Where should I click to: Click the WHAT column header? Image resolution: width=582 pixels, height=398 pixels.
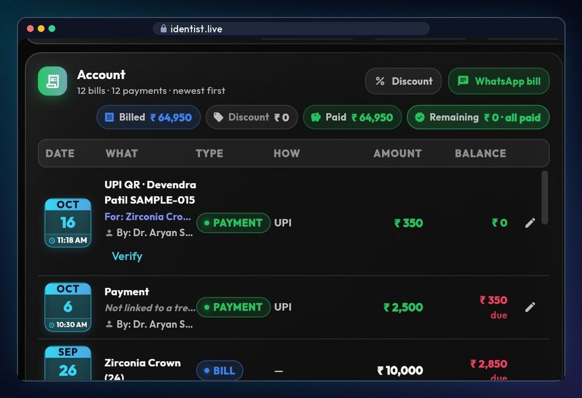click(x=122, y=153)
